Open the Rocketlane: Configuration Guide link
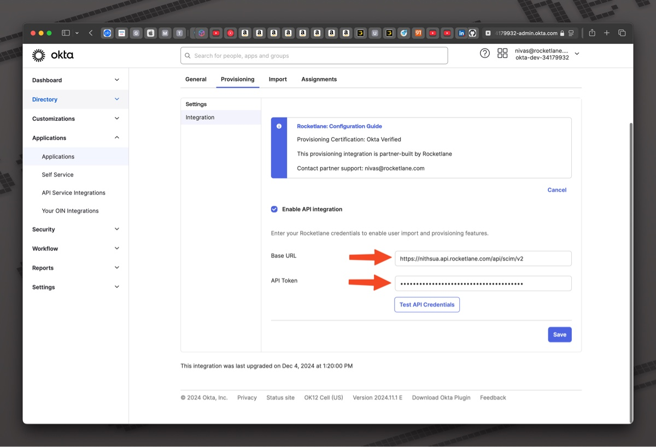This screenshot has width=656, height=447. point(339,126)
